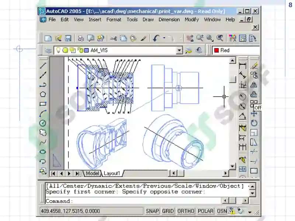
Task: Open the Layer Properties Manager icon
Action: pos(48,50)
